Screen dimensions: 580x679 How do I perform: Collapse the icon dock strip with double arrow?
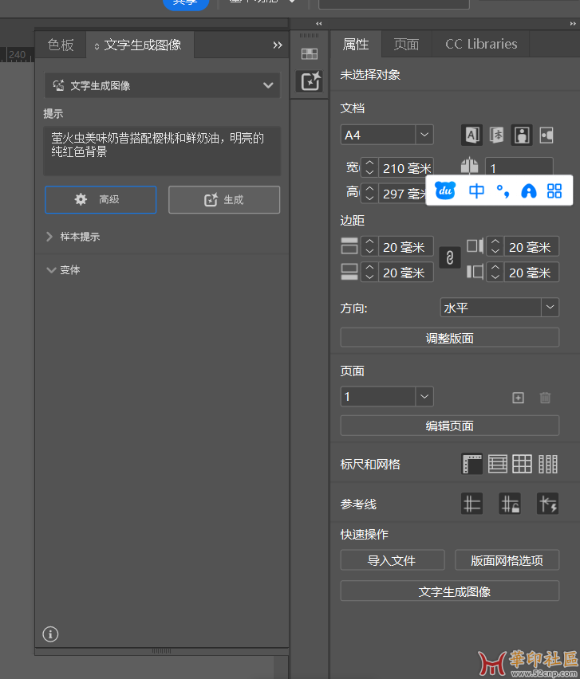(319, 24)
